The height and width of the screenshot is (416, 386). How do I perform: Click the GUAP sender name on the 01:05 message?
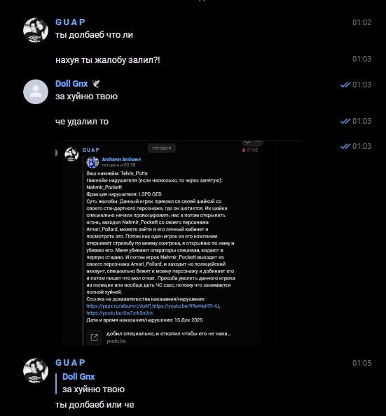(70, 363)
